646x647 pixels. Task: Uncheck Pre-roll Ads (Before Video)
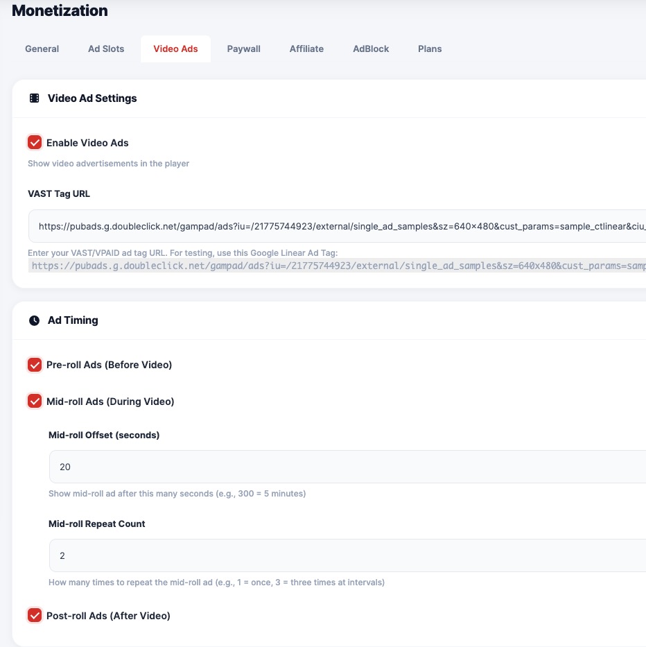coord(35,365)
